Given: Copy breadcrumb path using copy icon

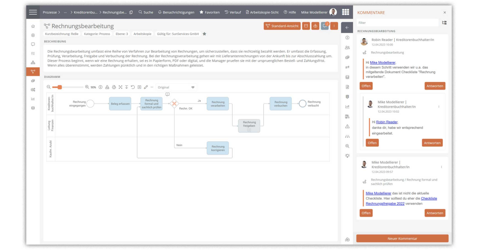Looking at the screenshot, I should coord(131,12).
